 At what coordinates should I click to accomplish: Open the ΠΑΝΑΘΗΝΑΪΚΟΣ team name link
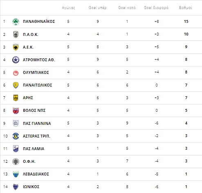coord(39,22)
